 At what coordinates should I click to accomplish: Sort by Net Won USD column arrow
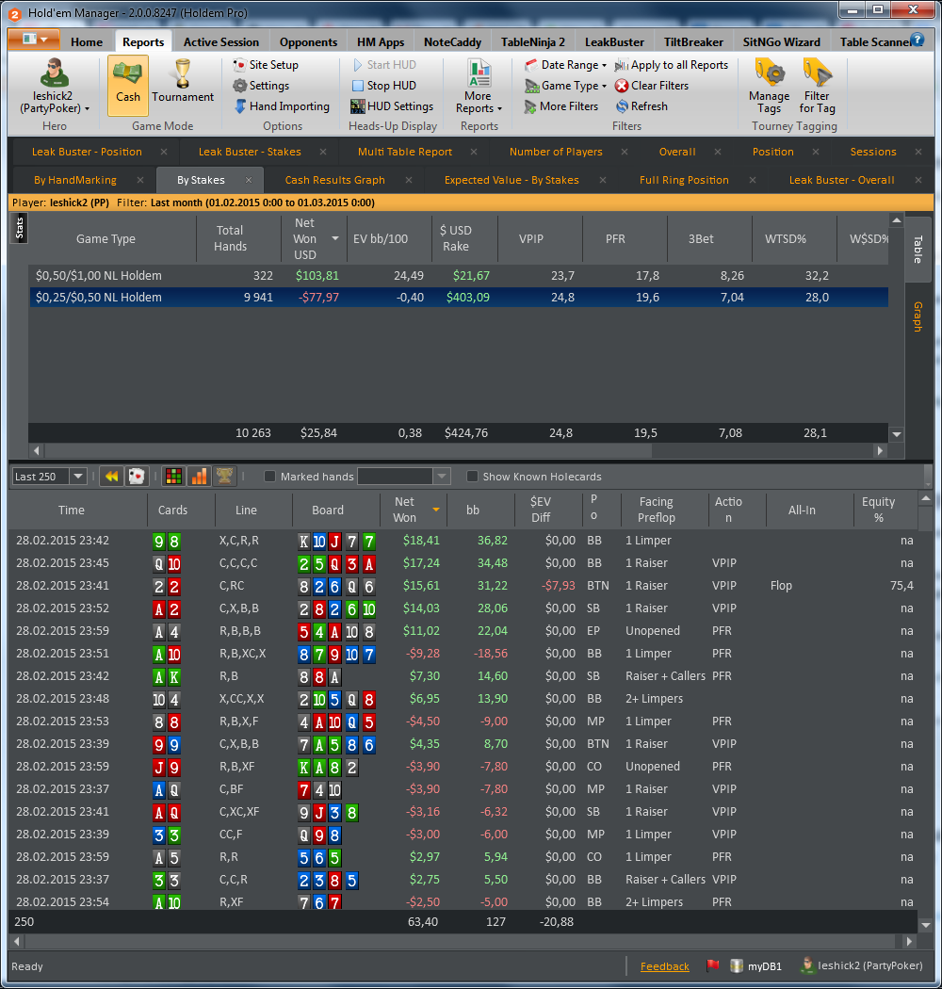(335, 238)
